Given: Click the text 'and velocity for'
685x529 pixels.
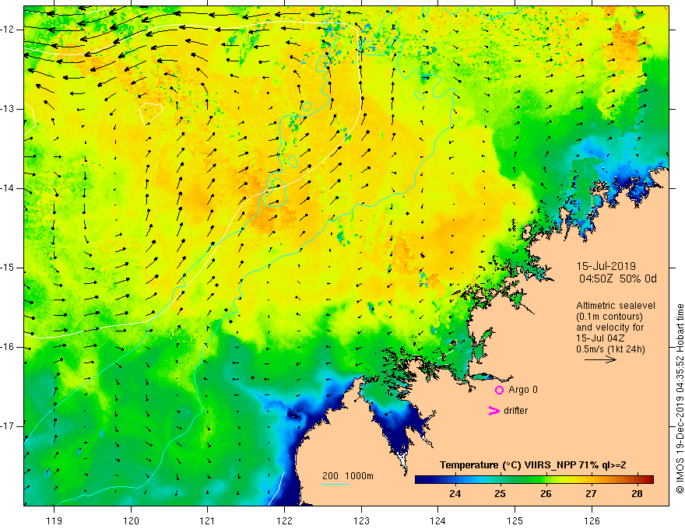Looking at the screenshot, I should tap(609, 328).
